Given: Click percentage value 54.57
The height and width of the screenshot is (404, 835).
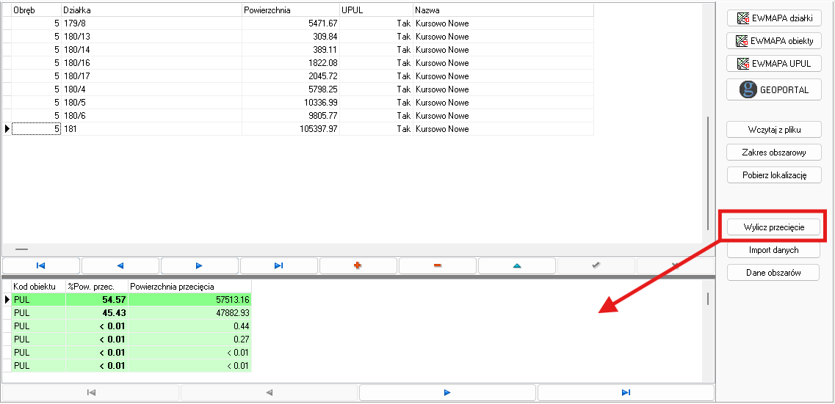Looking at the screenshot, I should (97, 299).
